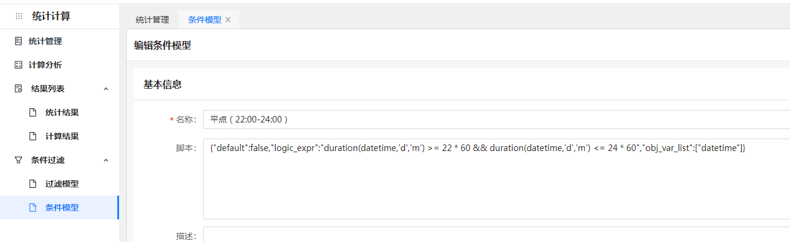Open the 过滤模型 sidebar label
This screenshot has width=790, height=242.
click(x=62, y=184)
